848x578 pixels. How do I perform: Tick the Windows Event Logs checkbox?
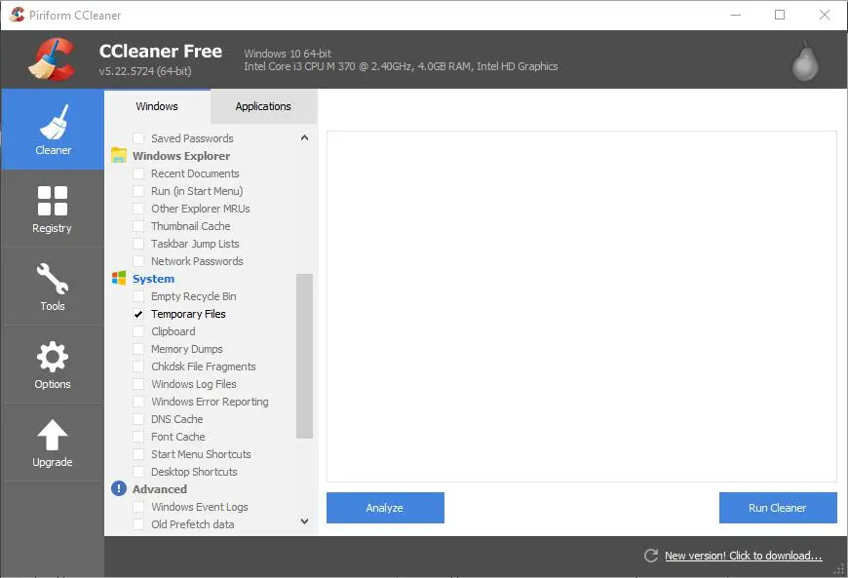[x=138, y=507]
